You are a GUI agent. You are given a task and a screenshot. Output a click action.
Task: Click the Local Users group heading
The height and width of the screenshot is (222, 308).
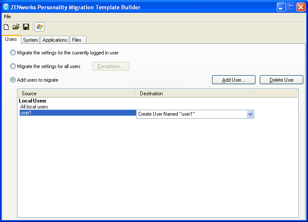pos(32,101)
